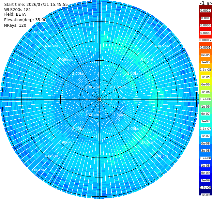Select the 1e-07 cyan colorbar level
This screenshot has height=199, width=212.
pyautogui.click(x=205, y=136)
